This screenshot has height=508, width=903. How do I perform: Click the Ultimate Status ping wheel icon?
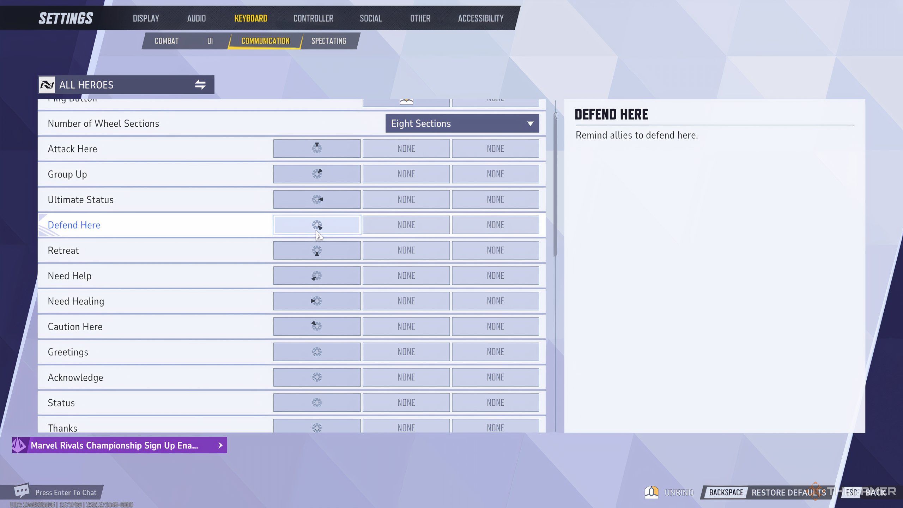317,199
